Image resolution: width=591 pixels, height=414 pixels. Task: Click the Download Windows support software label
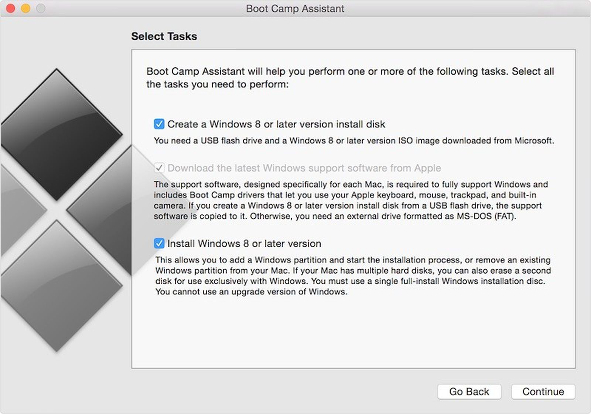[304, 168]
